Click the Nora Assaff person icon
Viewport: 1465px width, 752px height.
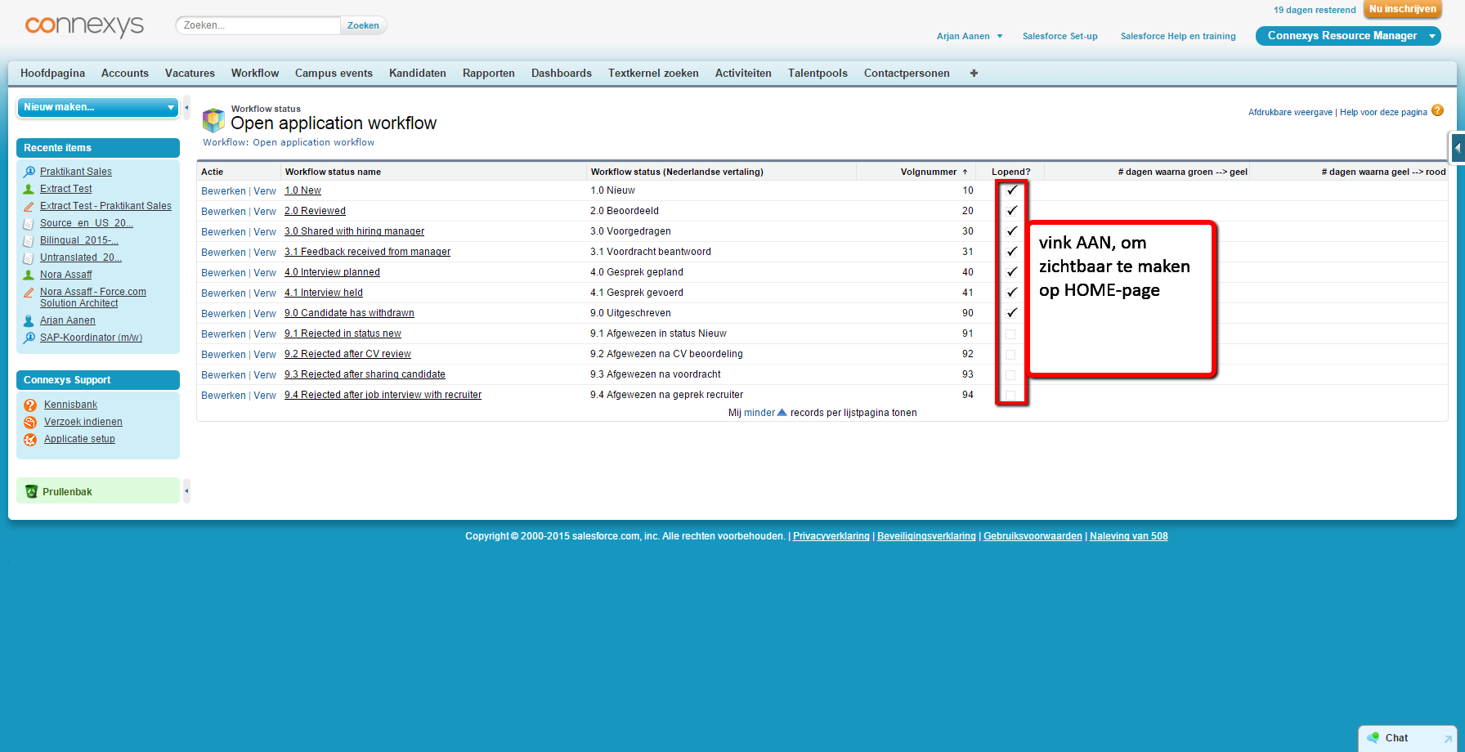[x=29, y=275]
